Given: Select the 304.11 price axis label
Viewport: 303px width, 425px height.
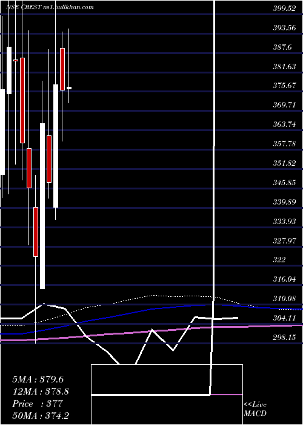Looking at the screenshot, I should tap(284, 318).
